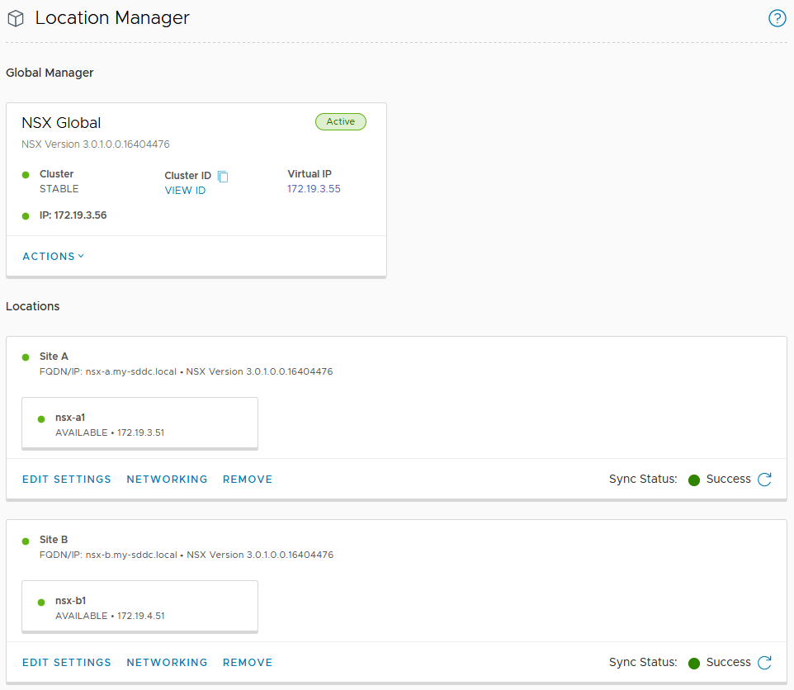Click the Site B title
The height and width of the screenshot is (690, 794).
tap(54, 540)
